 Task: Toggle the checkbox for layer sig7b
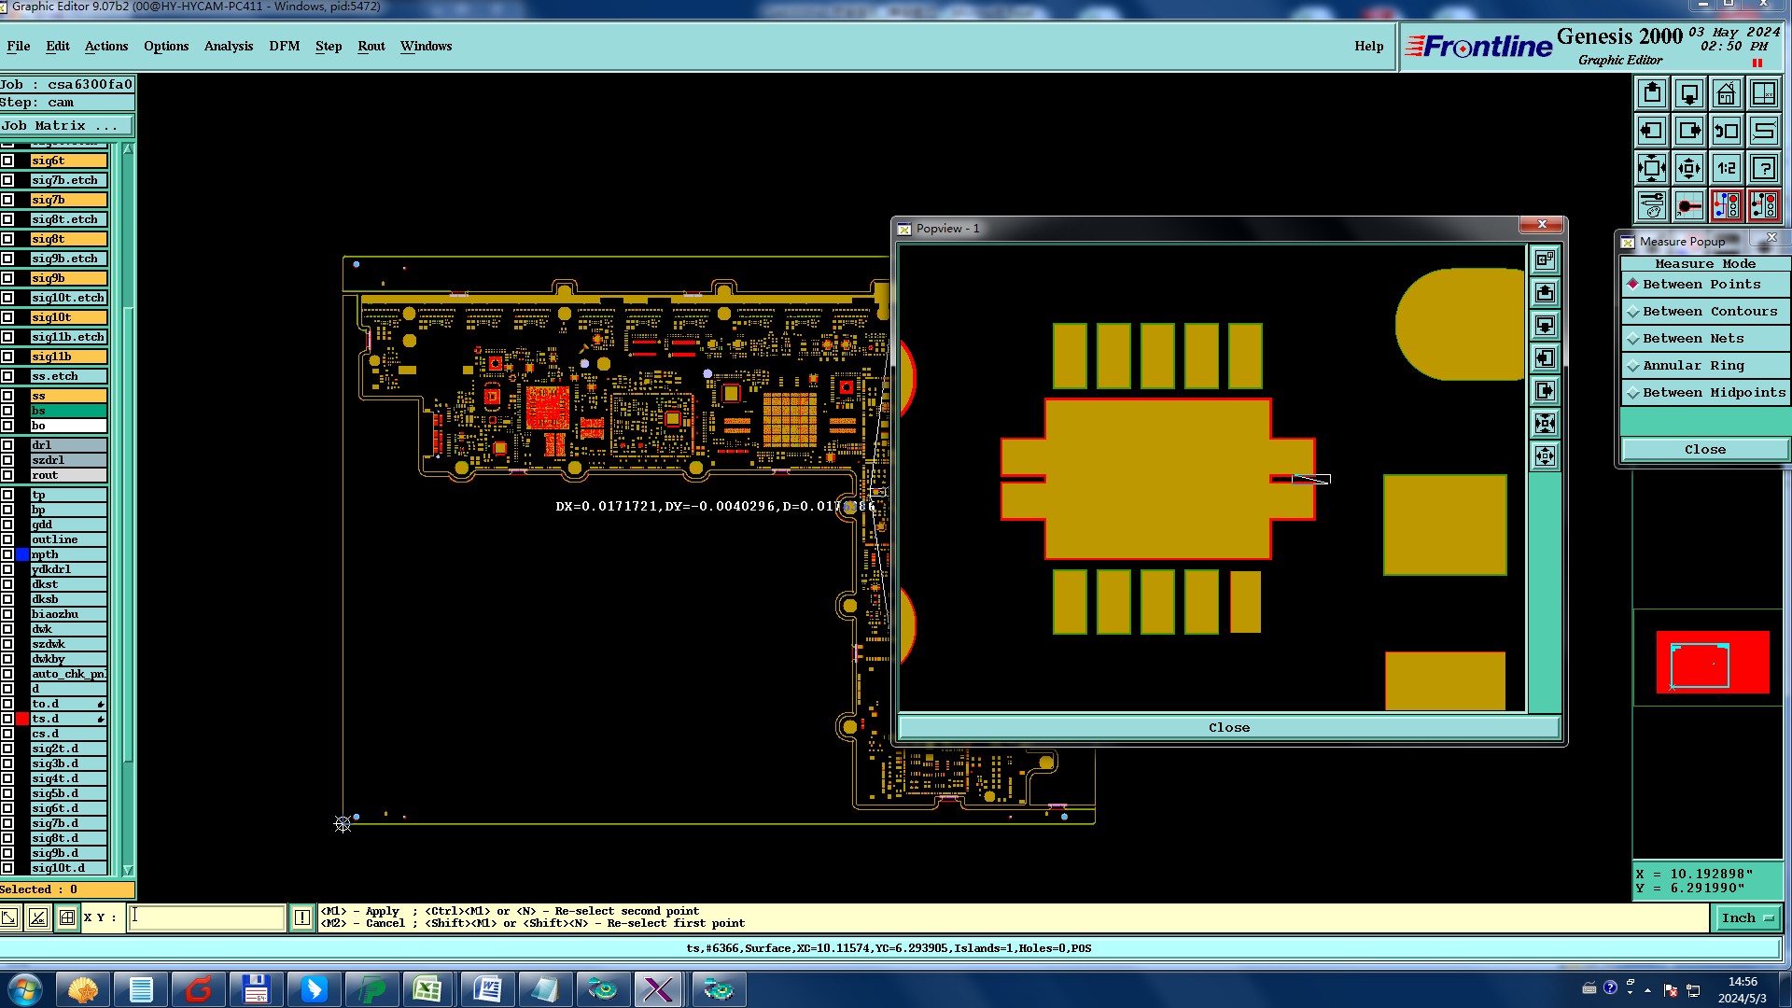pos(7,200)
